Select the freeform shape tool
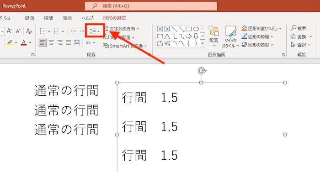 click(160, 43)
